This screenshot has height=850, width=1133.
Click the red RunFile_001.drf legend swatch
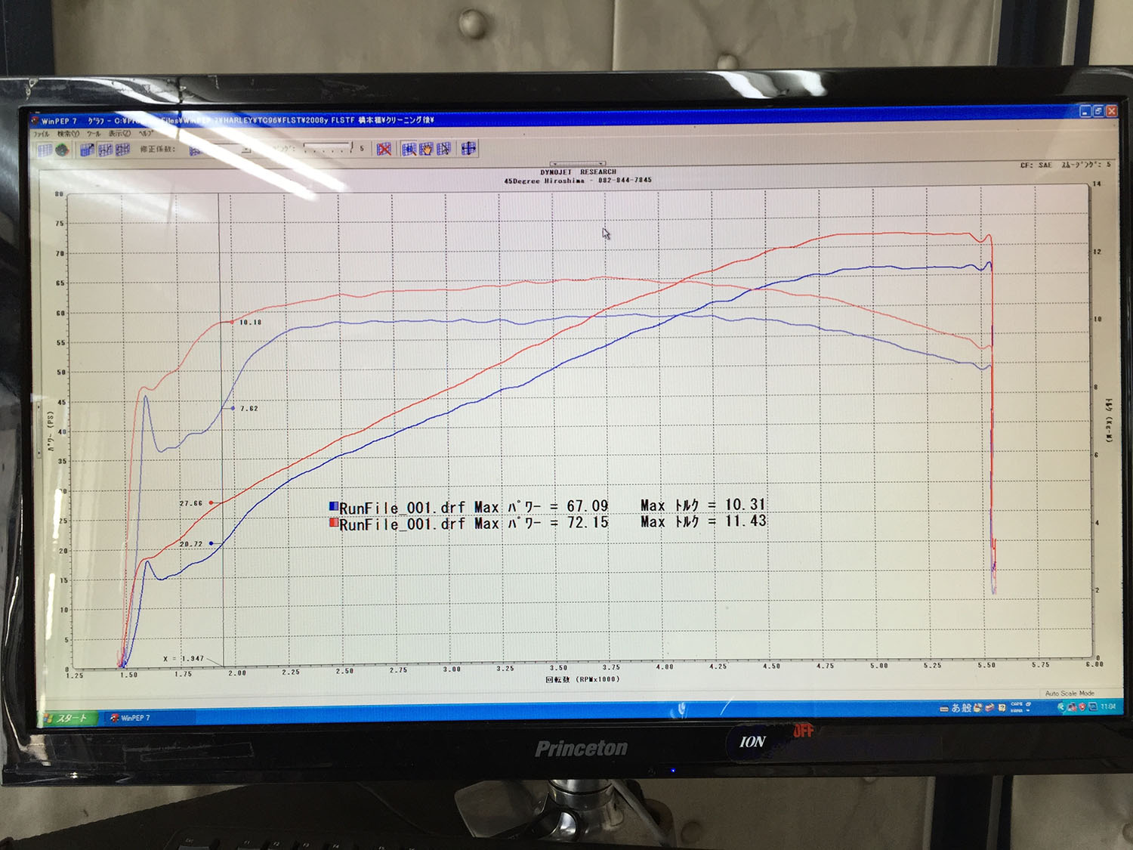(x=333, y=523)
